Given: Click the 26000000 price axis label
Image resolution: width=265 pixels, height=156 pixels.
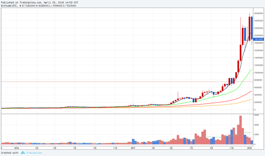Looking at the screenshot, I should [x=259, y=13].
